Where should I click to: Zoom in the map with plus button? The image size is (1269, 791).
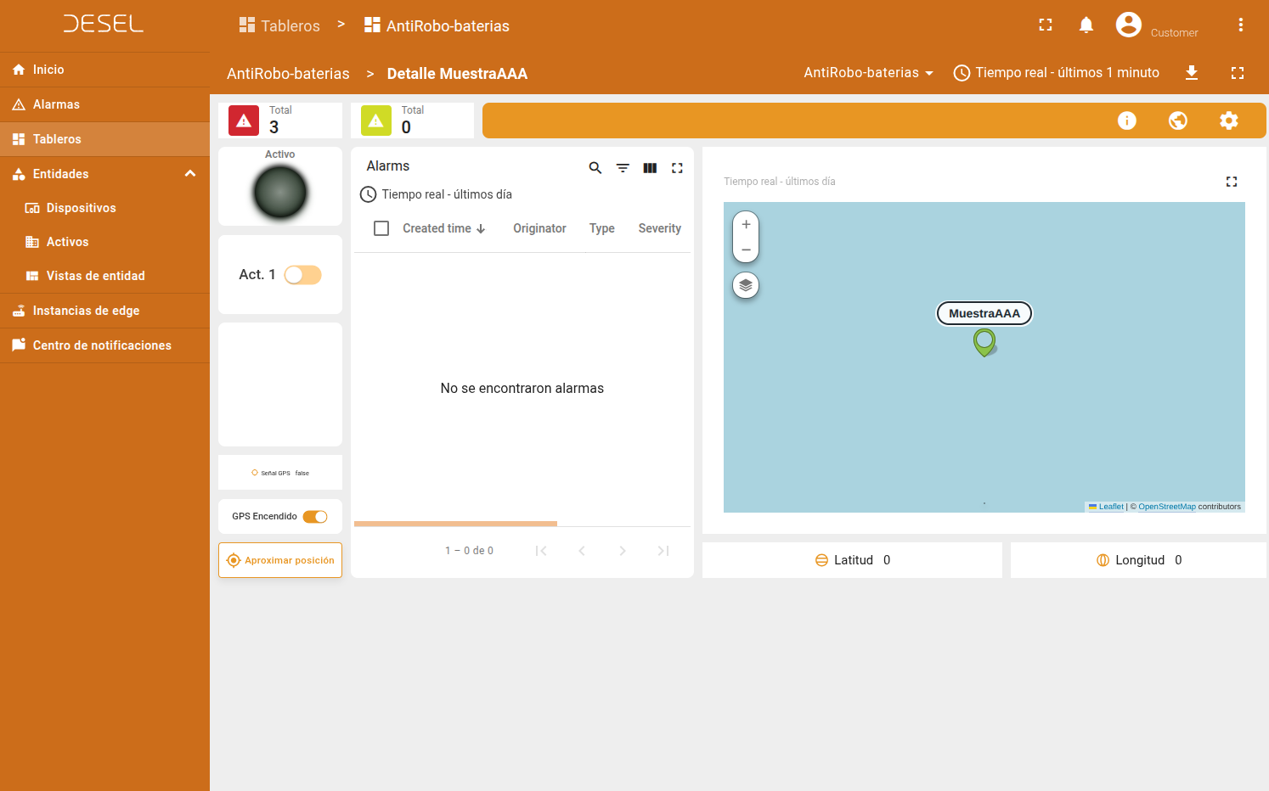point(746,225)
